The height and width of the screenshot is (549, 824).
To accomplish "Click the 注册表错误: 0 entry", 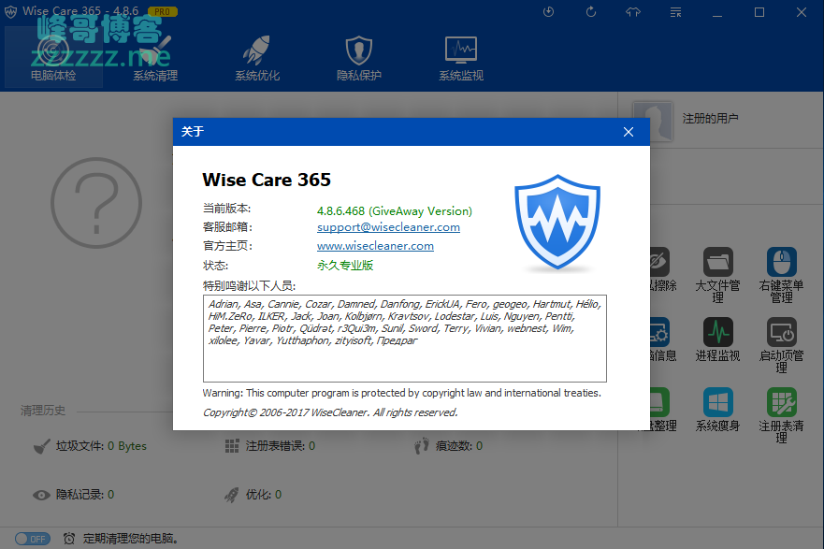I will tap(270, 446).
